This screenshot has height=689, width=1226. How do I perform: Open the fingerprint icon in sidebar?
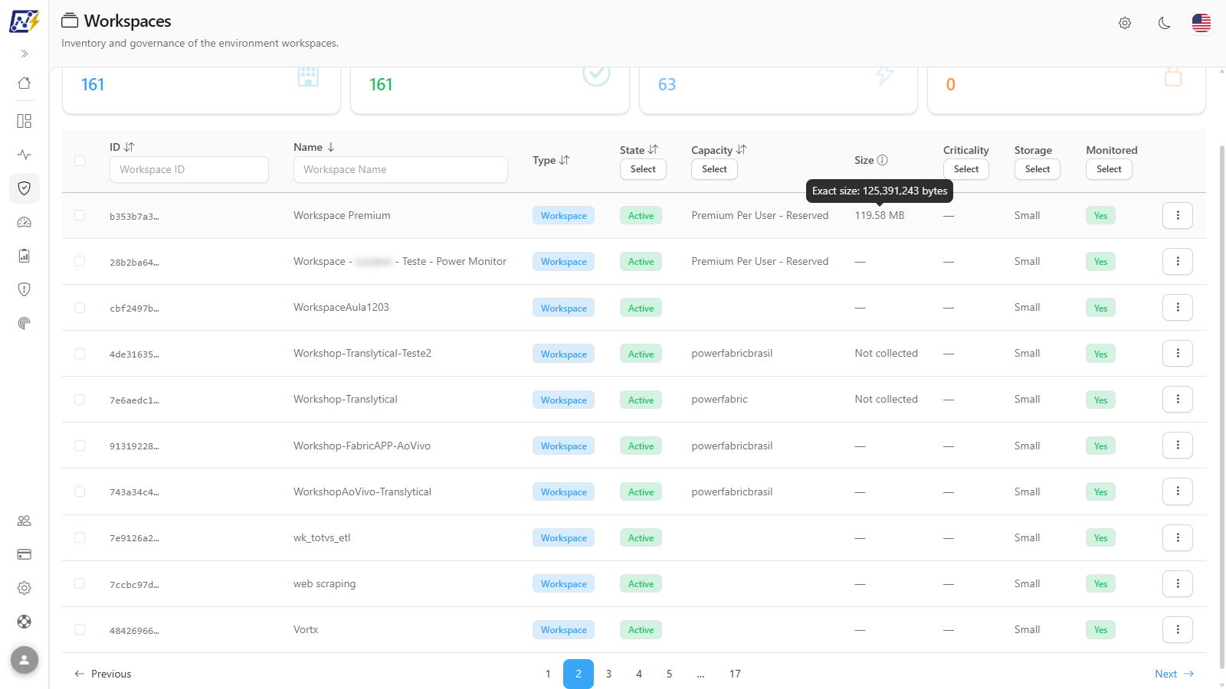coord(25,323)
